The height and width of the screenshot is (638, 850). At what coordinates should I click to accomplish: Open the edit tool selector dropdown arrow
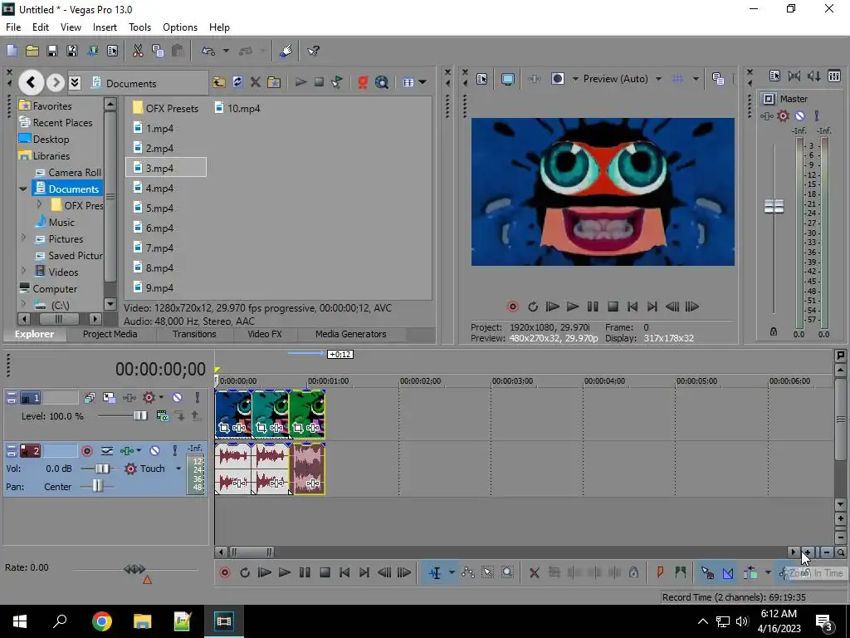[x=452, y=572]
